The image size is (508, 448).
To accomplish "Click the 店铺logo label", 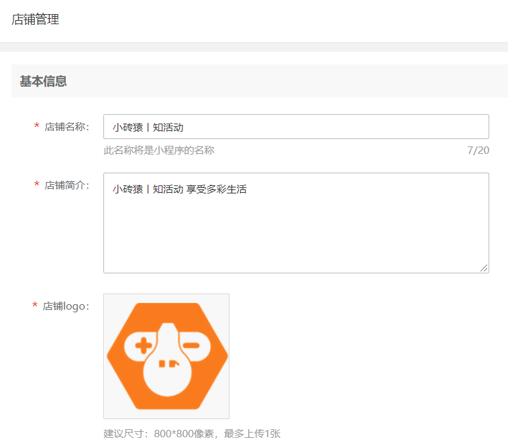I will 66,306.
